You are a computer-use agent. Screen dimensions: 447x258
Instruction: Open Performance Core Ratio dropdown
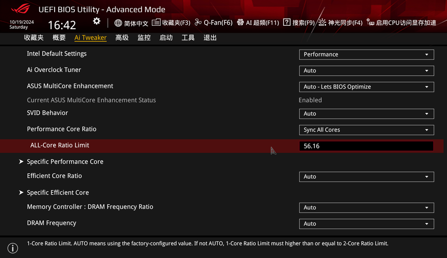coord(367,130)
